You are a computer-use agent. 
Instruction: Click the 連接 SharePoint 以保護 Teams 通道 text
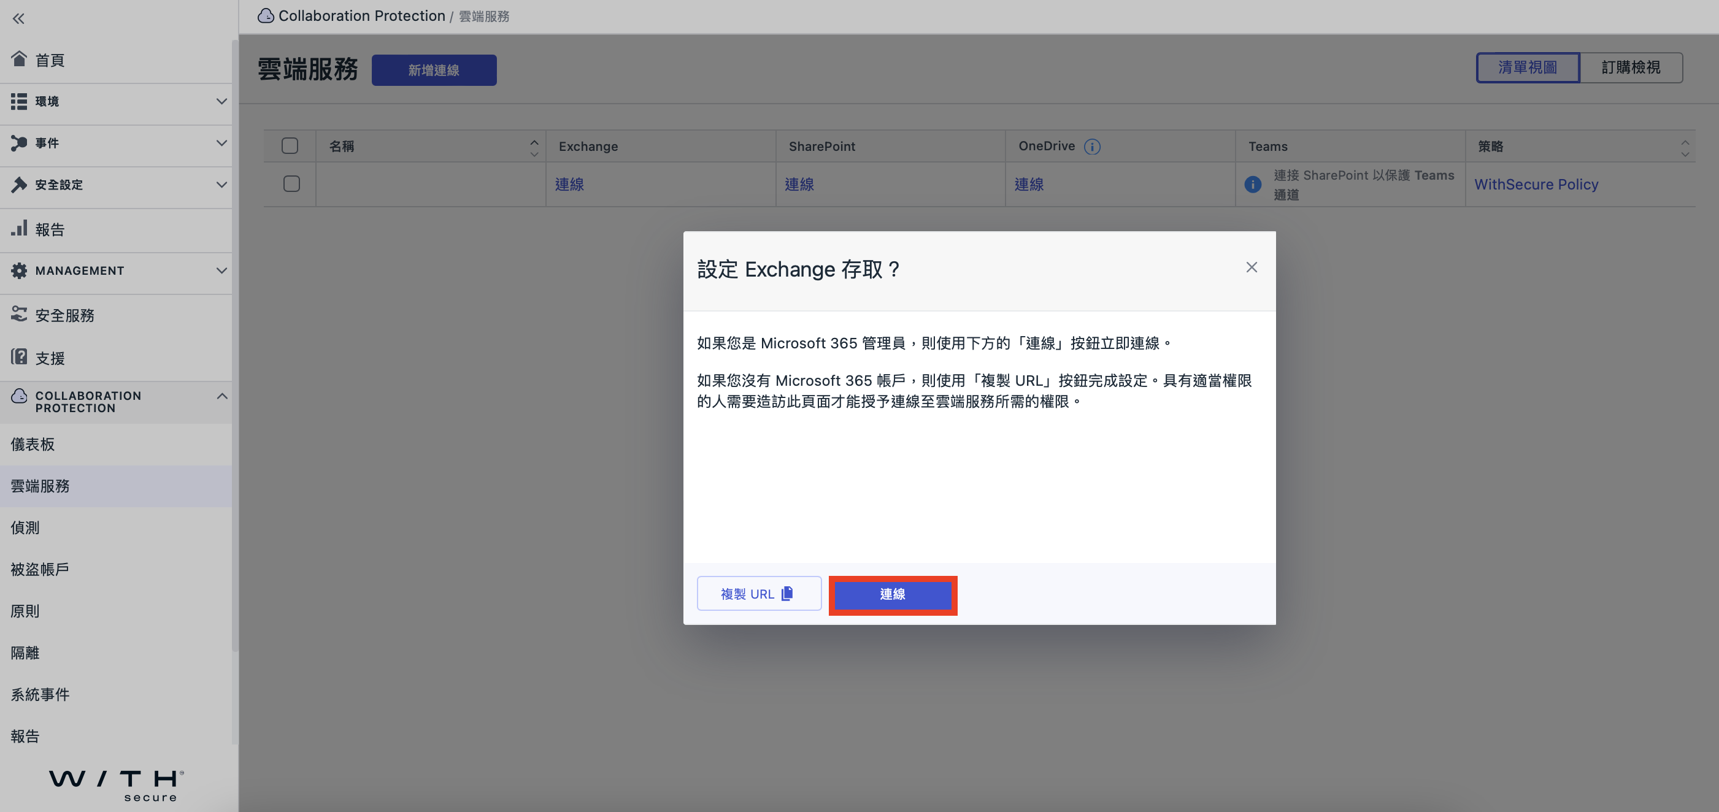(1364, 185)
